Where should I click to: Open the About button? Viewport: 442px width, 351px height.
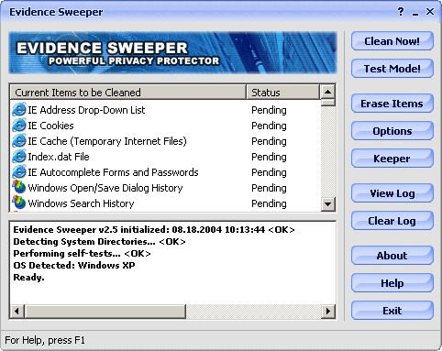(392, 256)
